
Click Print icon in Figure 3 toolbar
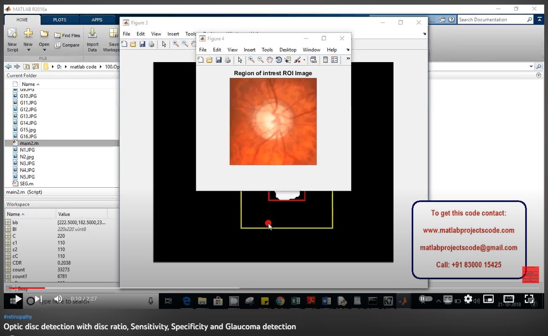[151, 44]
